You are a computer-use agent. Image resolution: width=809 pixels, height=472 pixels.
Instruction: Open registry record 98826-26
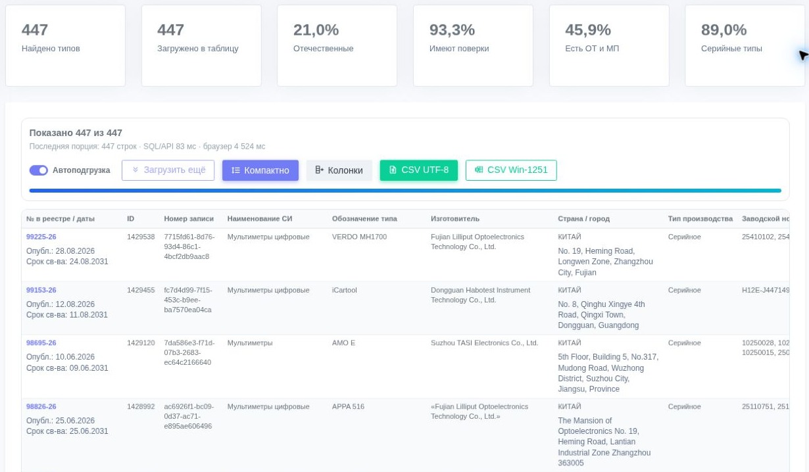click(x=41, y=406)
